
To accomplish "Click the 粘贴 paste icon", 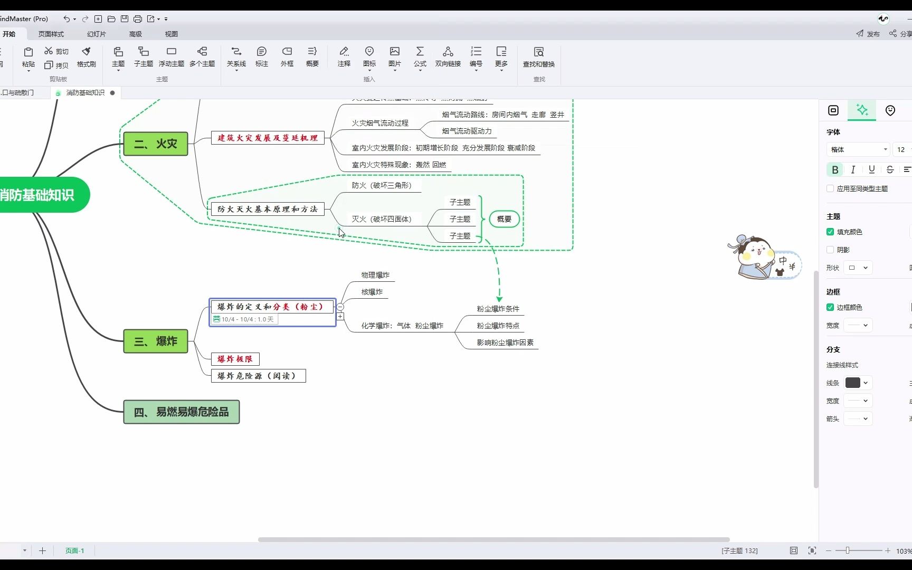I will [28, 52].
